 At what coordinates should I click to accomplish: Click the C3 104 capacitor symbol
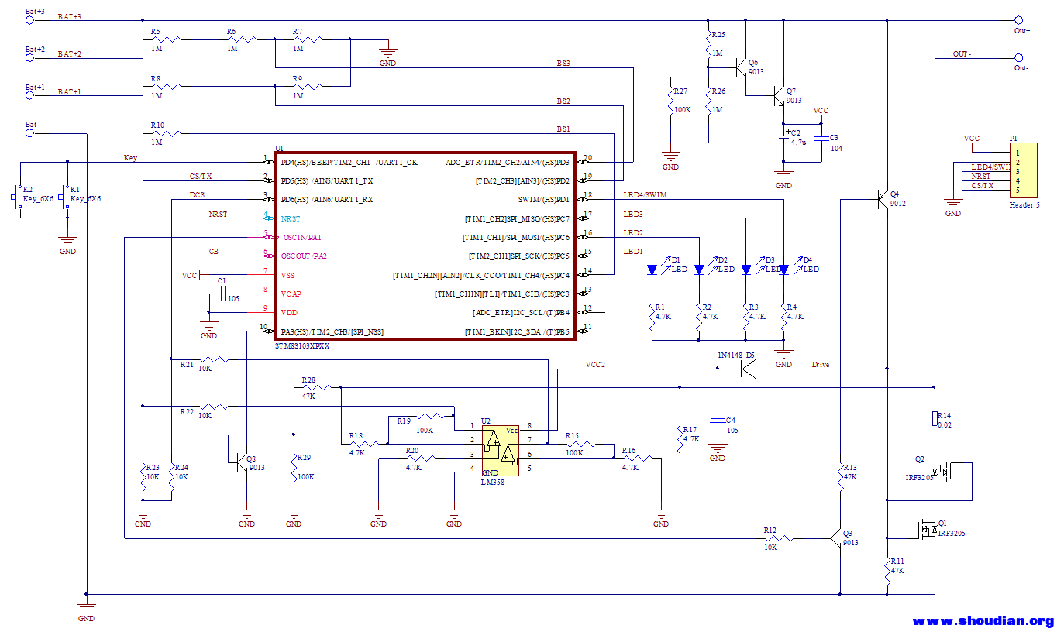821,138
